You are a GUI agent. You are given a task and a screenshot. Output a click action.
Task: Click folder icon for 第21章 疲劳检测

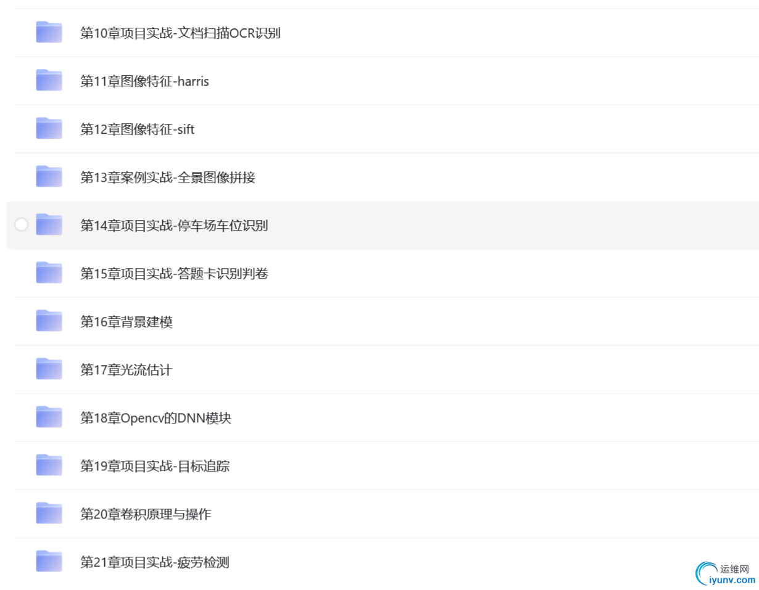coord(49,561)
